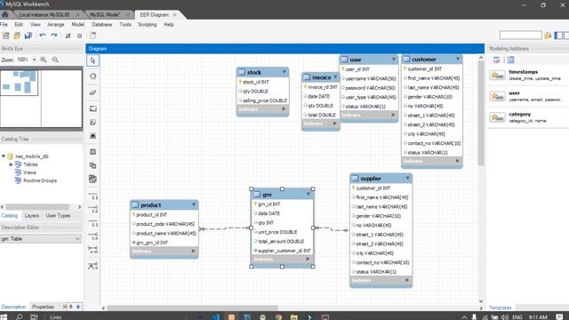The width and height of the screenshot is (569, 320).
Task: Zoom in with magnifier plus icon
Action: point(44,60)
